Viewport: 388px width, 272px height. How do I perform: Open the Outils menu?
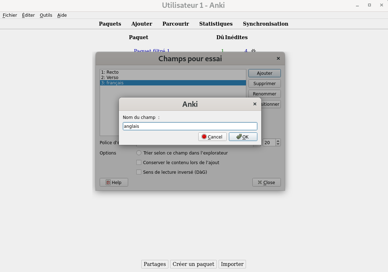pyautogui.click(x=46, y=15)
